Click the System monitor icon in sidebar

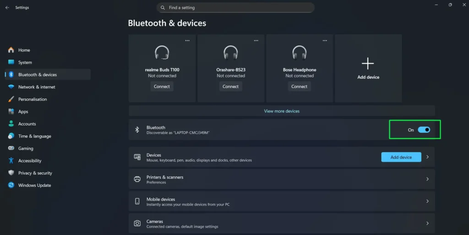[x=11, y=62]
